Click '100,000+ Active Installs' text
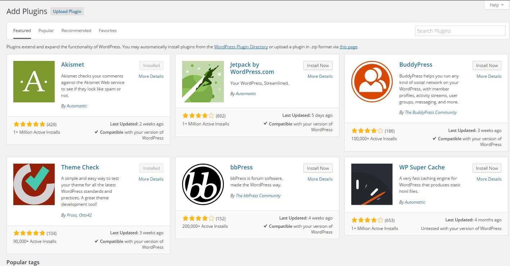This screenshot has height=266, width=510. pyautogui.click(x=374, y=139)
